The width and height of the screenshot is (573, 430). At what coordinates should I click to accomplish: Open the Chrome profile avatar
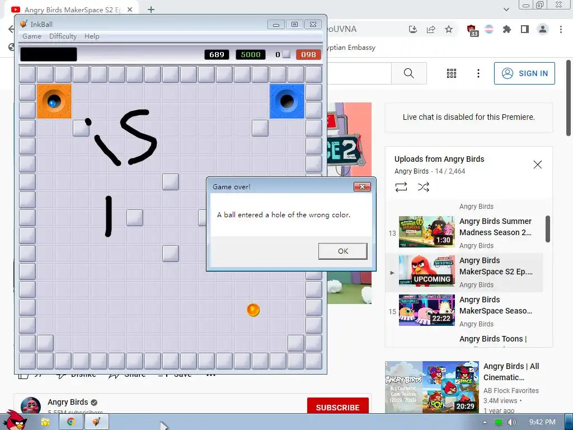(x=543, y=29)
